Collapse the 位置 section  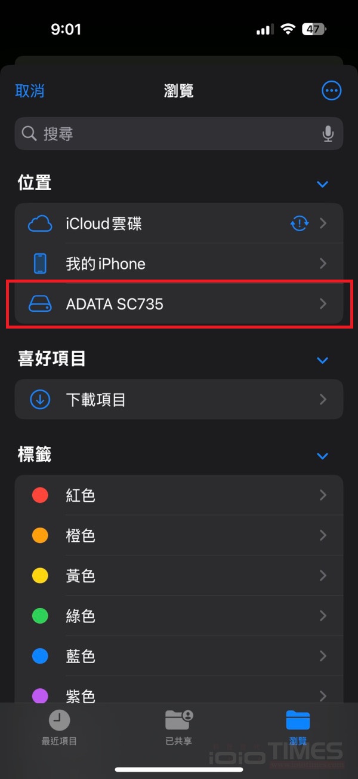323,184
